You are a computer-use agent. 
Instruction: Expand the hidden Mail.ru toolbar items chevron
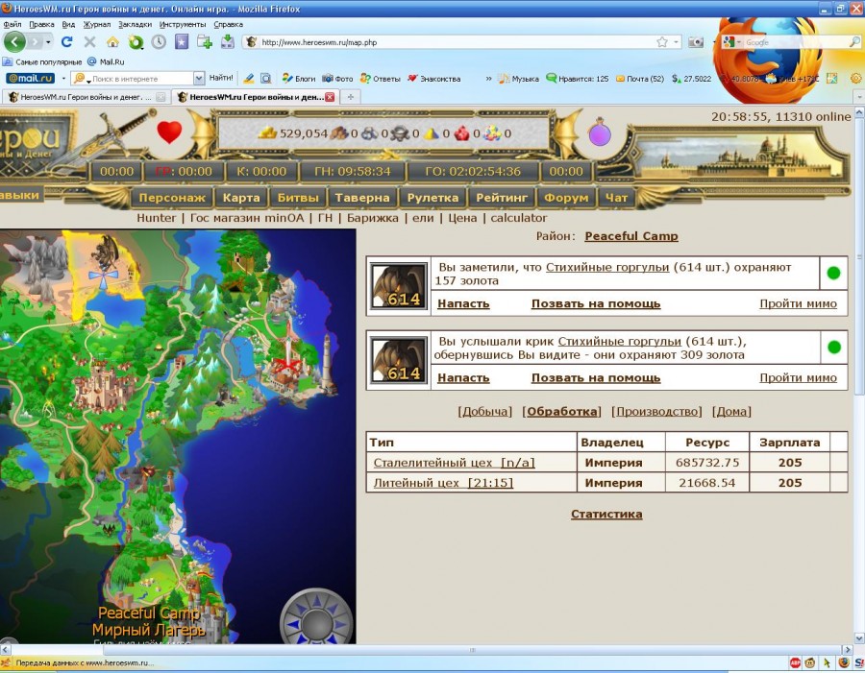coord(489,79)
